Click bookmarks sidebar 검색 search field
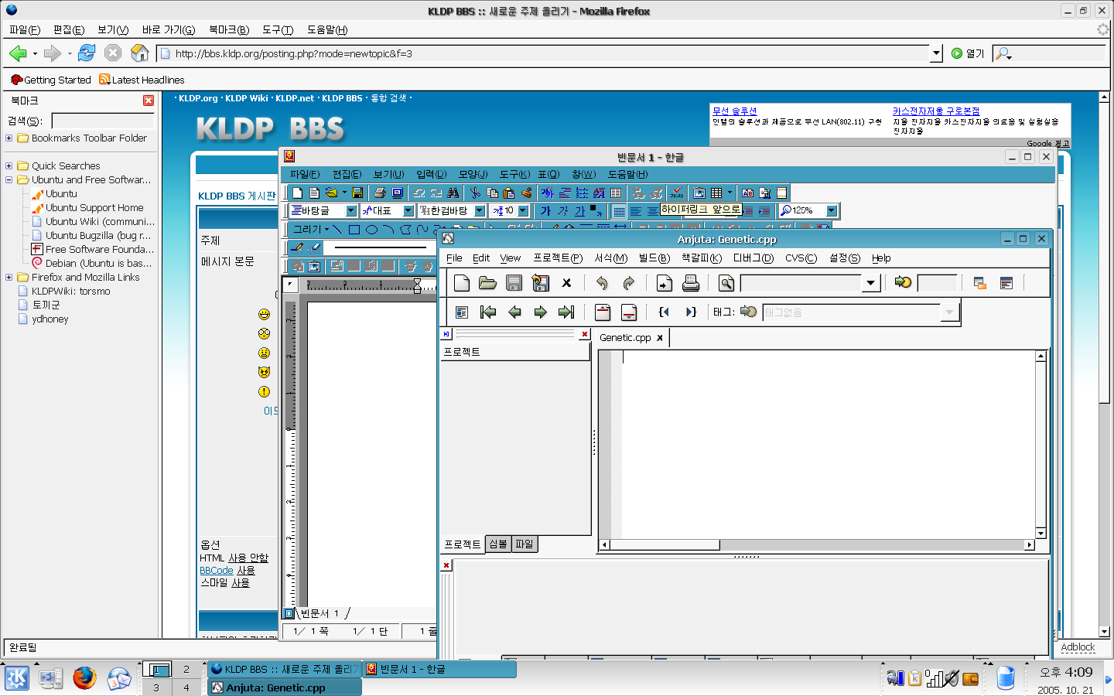This screenshot has width=1114, height=696. tap(103, 121)
